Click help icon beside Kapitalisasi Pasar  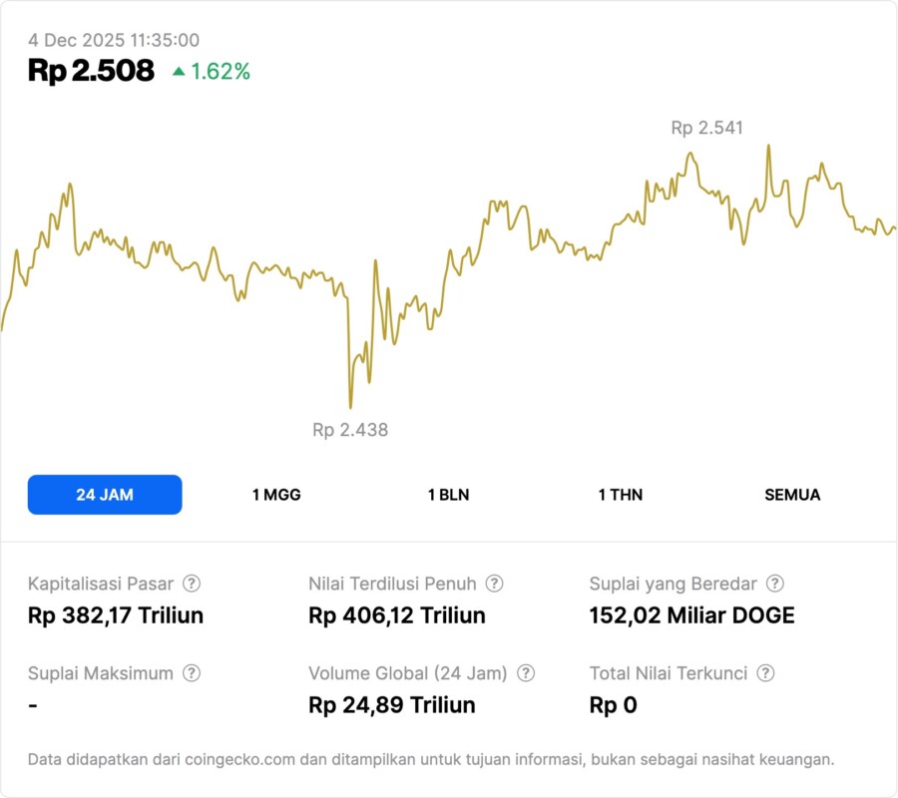click(192, 584)
